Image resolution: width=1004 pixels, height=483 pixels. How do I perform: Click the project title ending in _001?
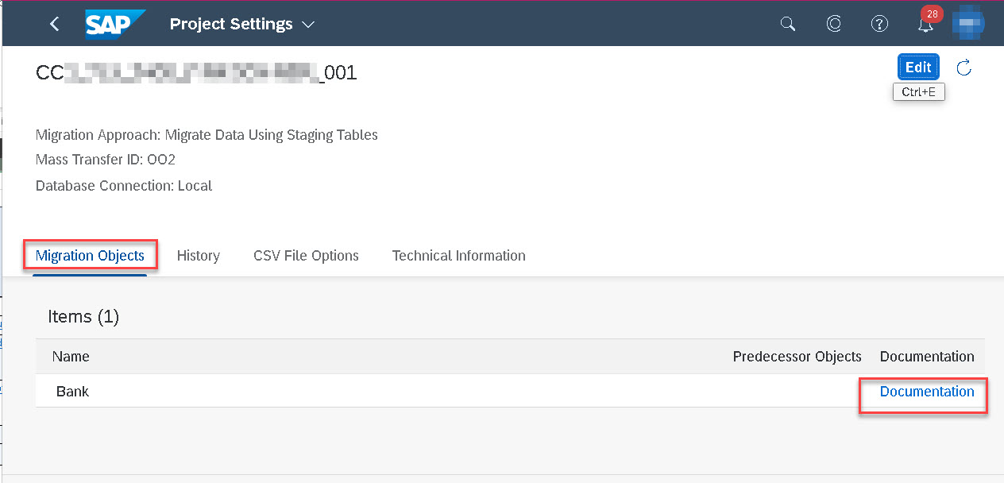coord(196,73)
